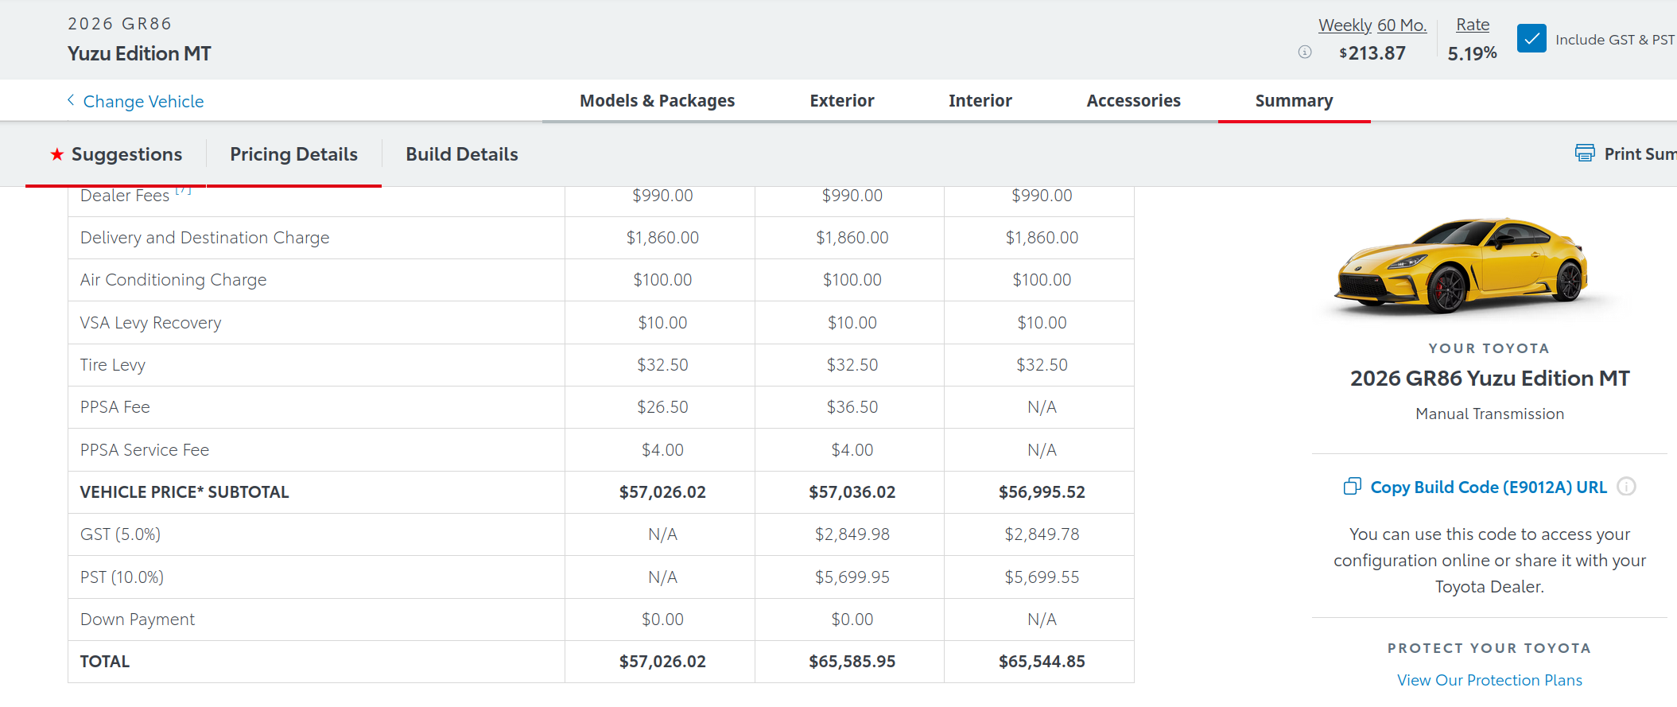Screen dimensions: 1677x707
Task: Click the Delivery and Destination Charge row label
Action: [204, 238]
